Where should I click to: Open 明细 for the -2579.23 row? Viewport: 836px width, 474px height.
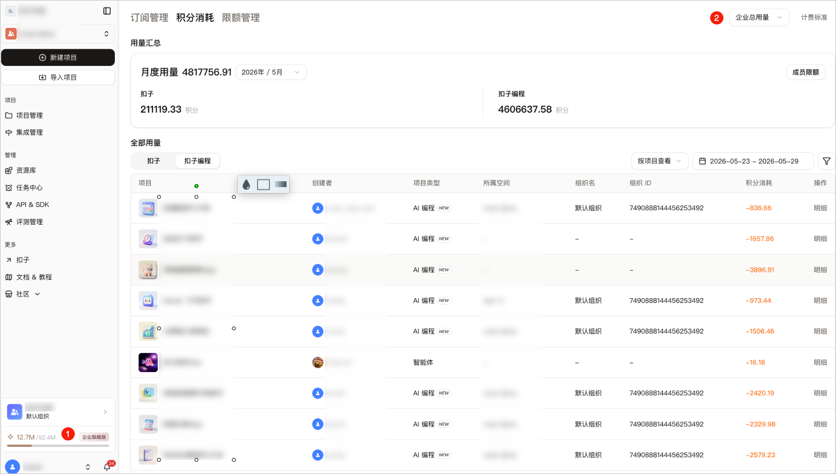[820, 455]
